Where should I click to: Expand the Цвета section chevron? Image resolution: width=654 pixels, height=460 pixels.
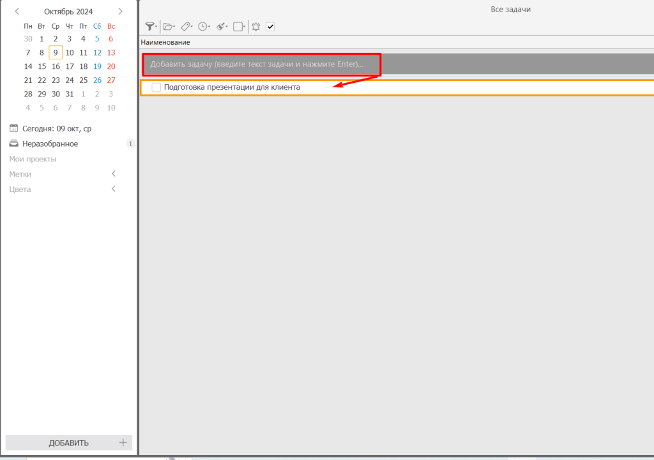[x=114, y=189]
